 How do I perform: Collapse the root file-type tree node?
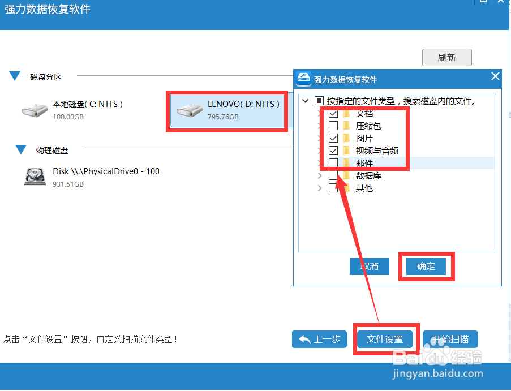pyautogui.click(x=306, y=101)
